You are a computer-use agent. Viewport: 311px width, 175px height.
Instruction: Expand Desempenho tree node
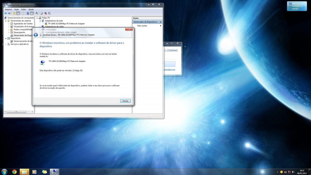pos(9,32)
